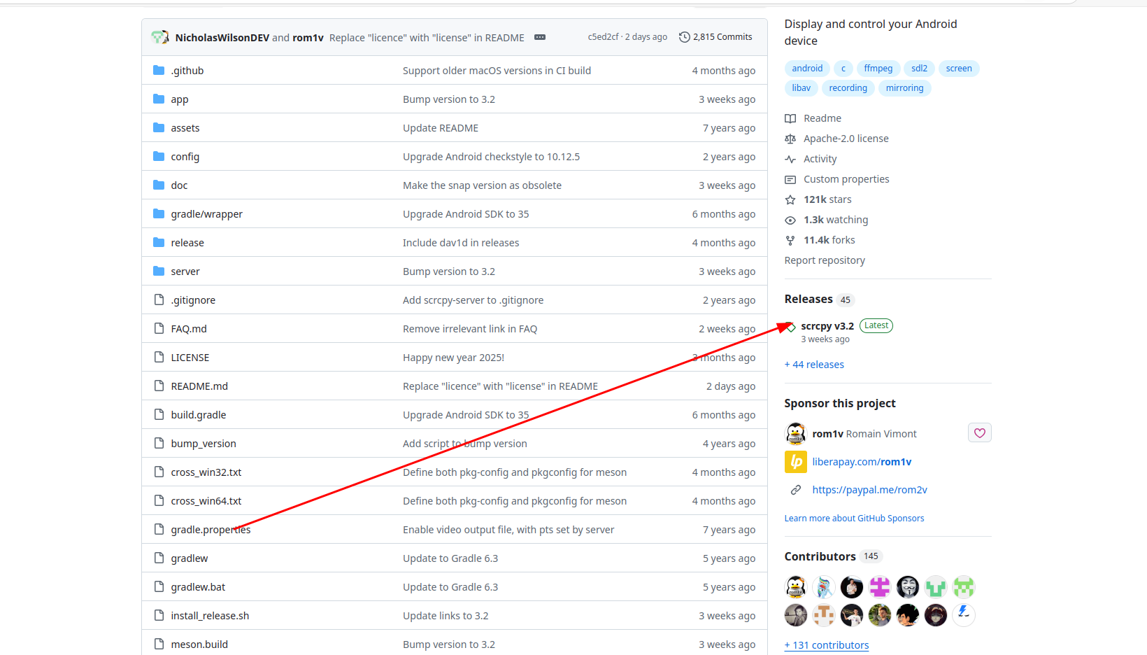Open https://paypal.me/rom2v link
Image resolution: width=1147 pixels, height=655 pixels.
pos(869,490)
